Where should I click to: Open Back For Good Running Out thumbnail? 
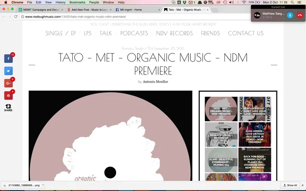click(255, 160)
